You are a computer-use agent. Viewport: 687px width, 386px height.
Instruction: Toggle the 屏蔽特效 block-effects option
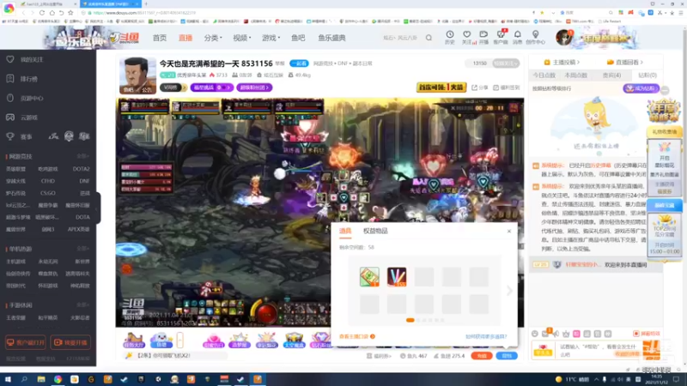coord(647,334)
